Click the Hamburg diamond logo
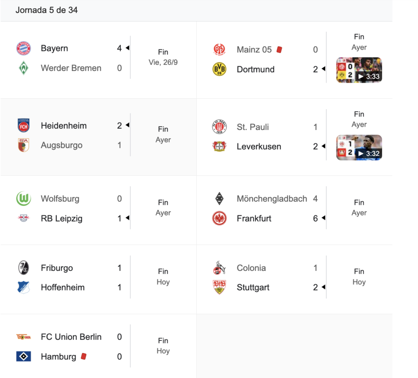 click(x=23, y=357)
